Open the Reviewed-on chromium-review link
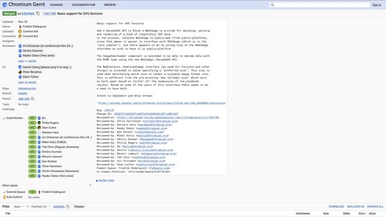 tap(168, 118)
